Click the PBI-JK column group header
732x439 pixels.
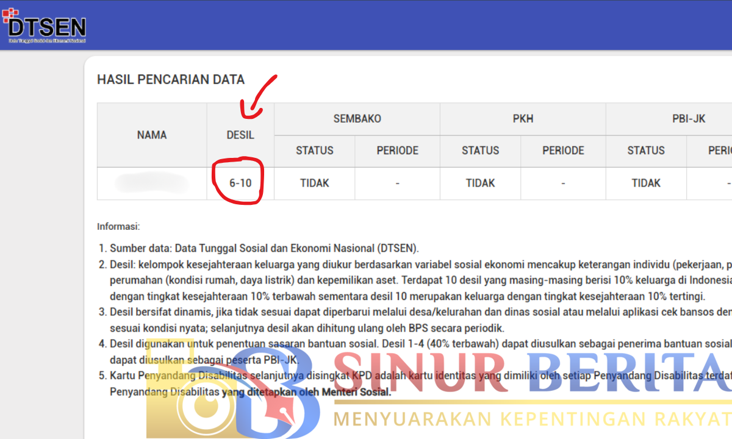[669, 119]
